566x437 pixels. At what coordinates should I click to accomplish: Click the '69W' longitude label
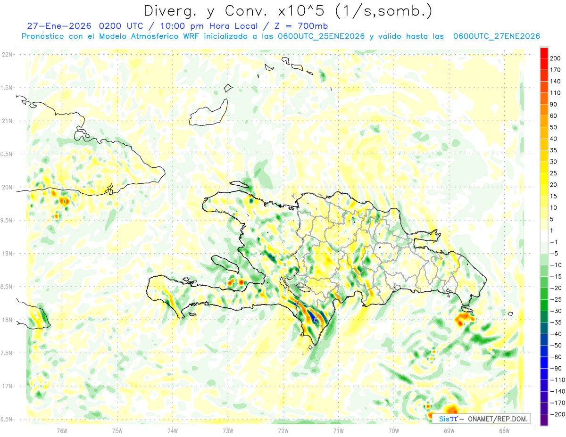click(x=449, y=430)
